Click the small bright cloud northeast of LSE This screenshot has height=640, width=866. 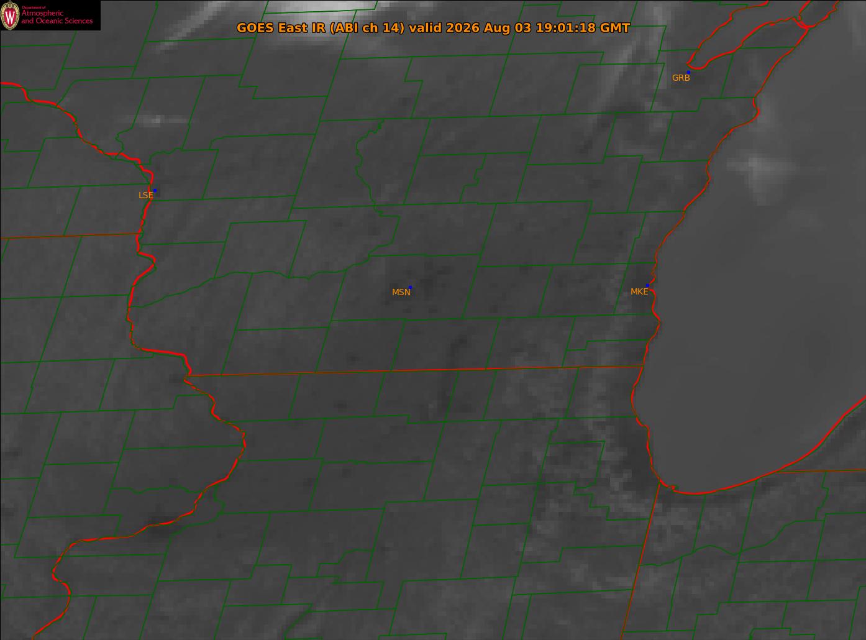(x=158, y=119)
